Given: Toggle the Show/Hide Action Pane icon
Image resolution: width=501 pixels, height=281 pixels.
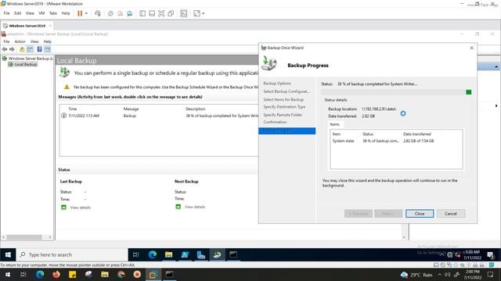Looking at the screenshot, I should [x=47, y=49].
